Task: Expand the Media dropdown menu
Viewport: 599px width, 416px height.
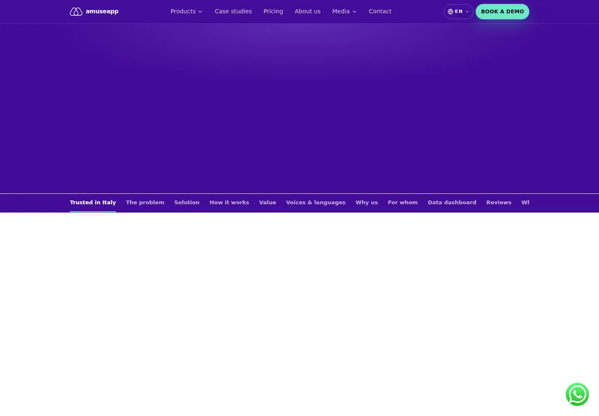Action: pos(344,11)
